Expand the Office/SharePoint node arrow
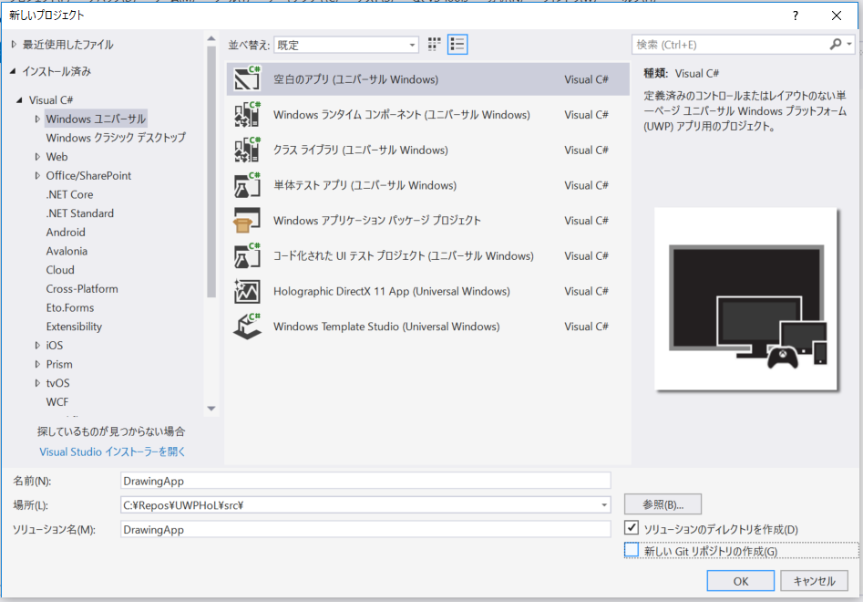This screenshot has width=863, height=602. click(37, 175)
